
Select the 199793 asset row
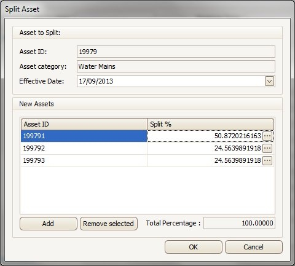[84, 160]
